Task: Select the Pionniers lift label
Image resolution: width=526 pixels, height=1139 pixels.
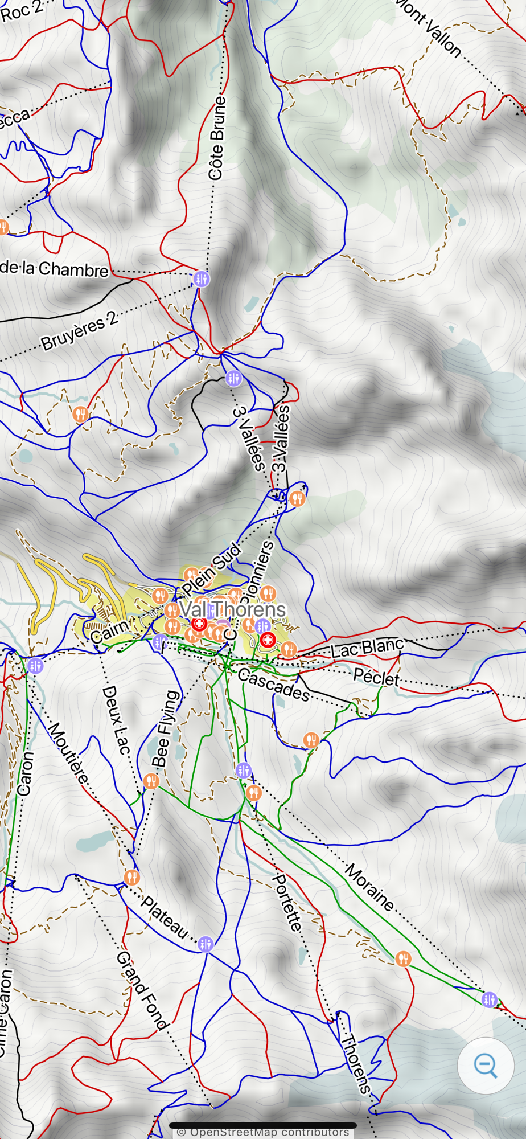Action: click(258, 573)
